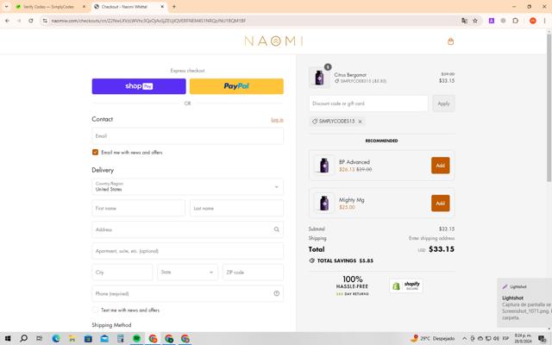Click the browser address bar URL
The width and height of the screenshot is (552, 345).
point(148,21)
